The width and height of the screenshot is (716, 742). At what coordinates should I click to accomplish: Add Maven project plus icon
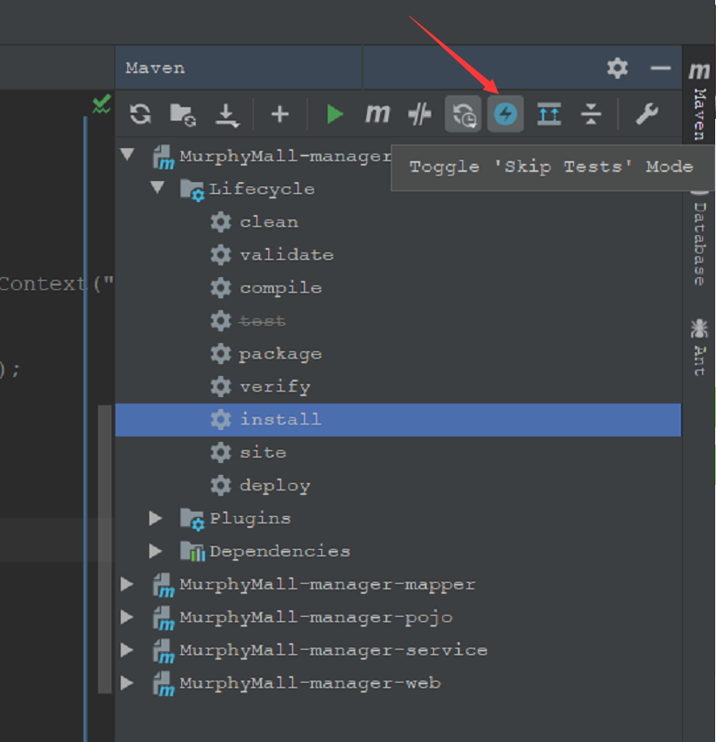[x=280, y=114]
